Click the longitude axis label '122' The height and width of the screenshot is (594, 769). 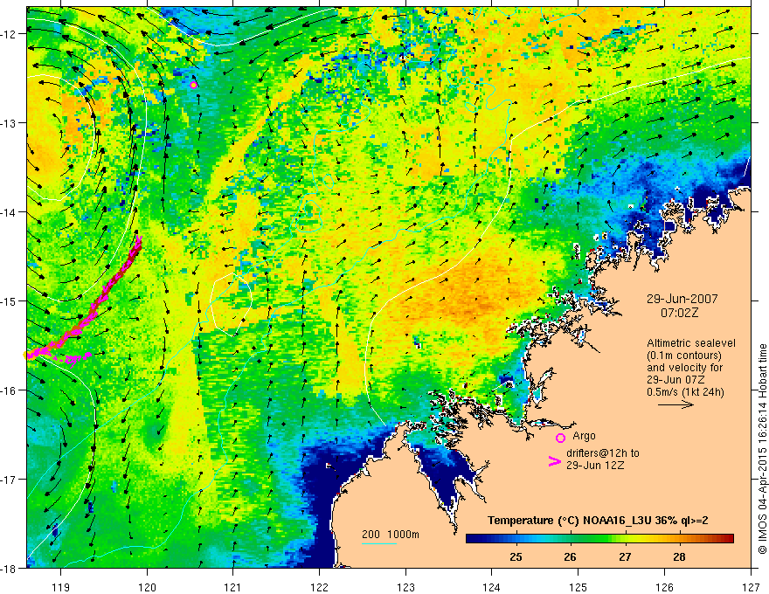click(319, 588)
